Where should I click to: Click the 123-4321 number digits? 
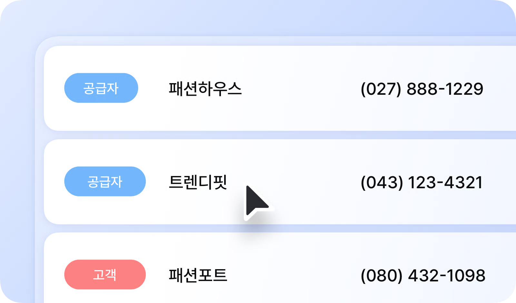coord(445,182)
